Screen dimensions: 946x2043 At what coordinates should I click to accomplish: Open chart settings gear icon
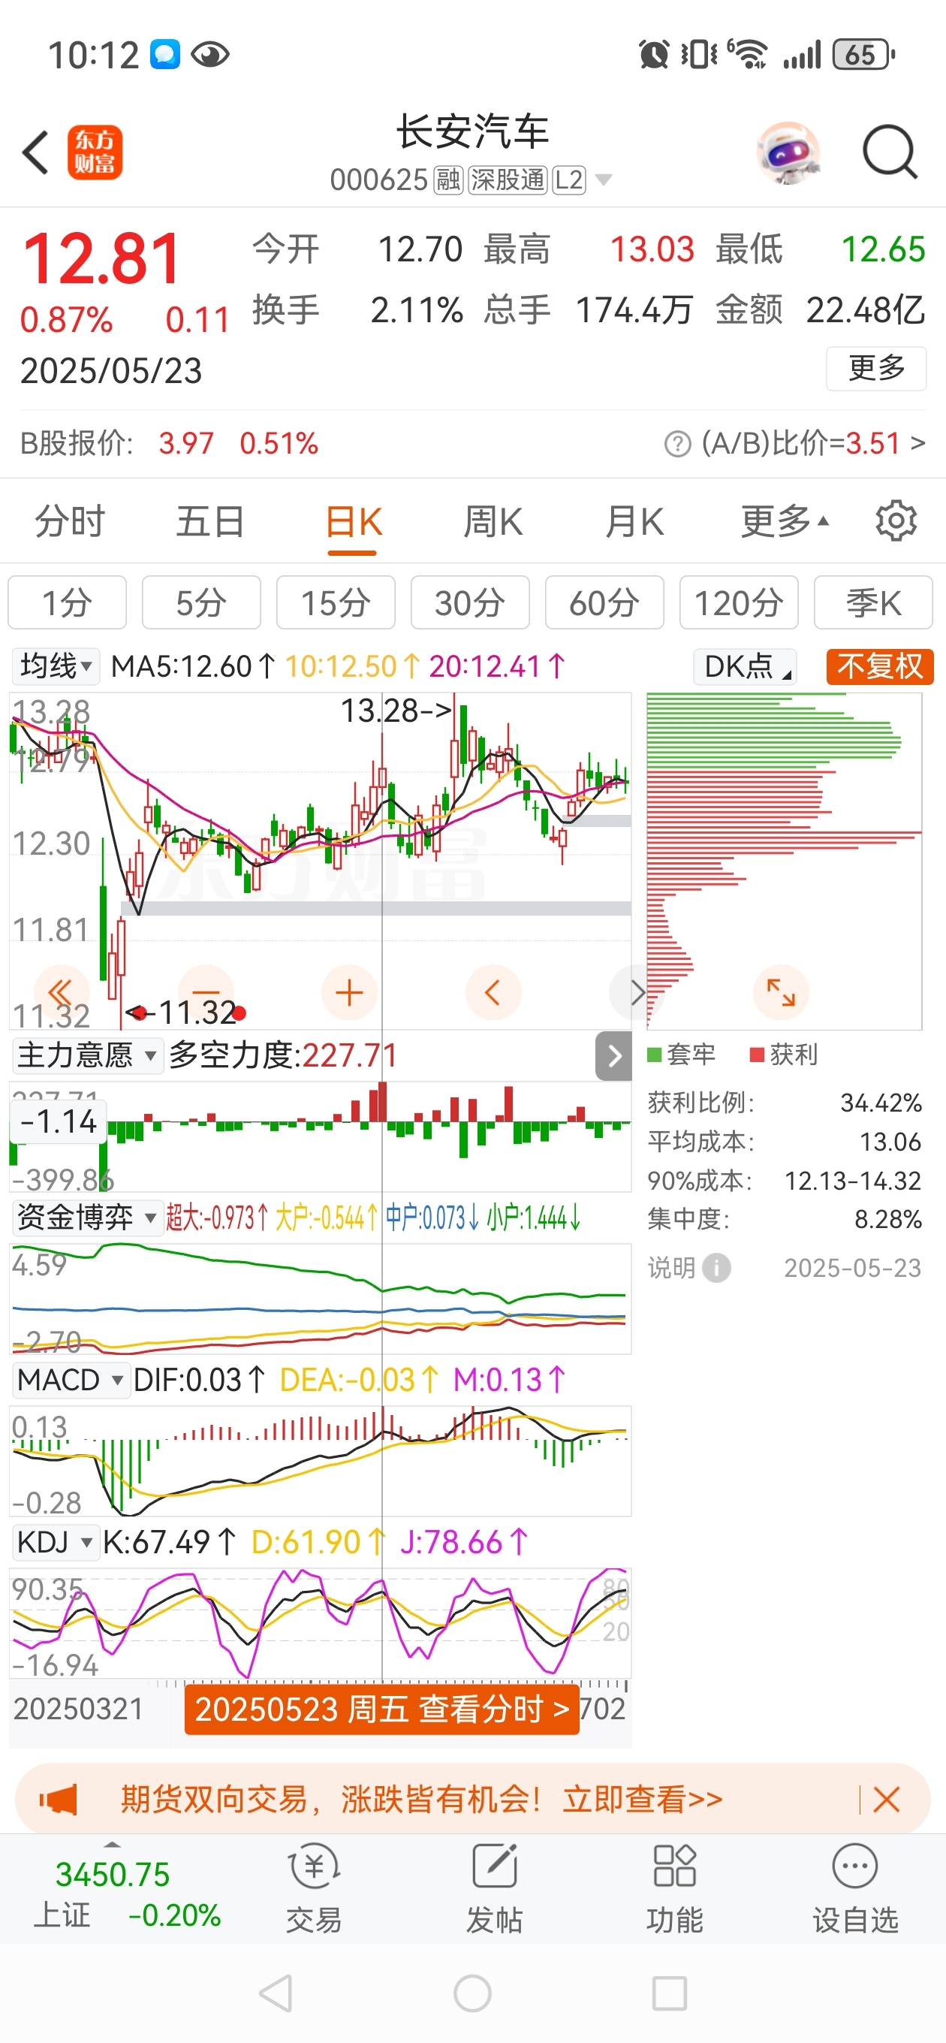click(896, 521)
